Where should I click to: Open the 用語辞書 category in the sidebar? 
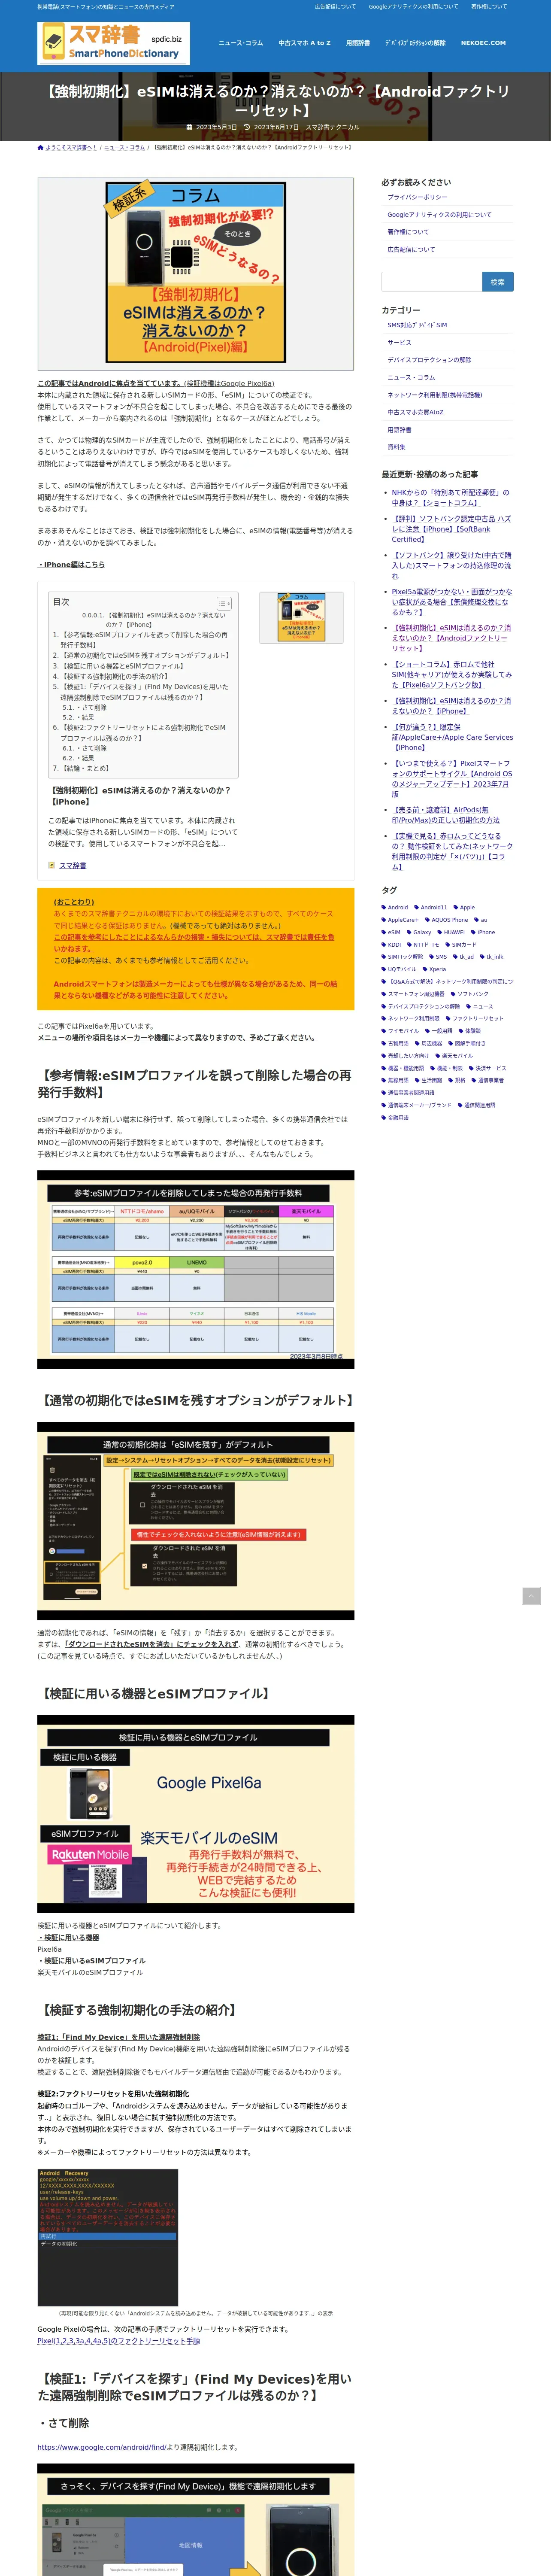tap(399, 430)
